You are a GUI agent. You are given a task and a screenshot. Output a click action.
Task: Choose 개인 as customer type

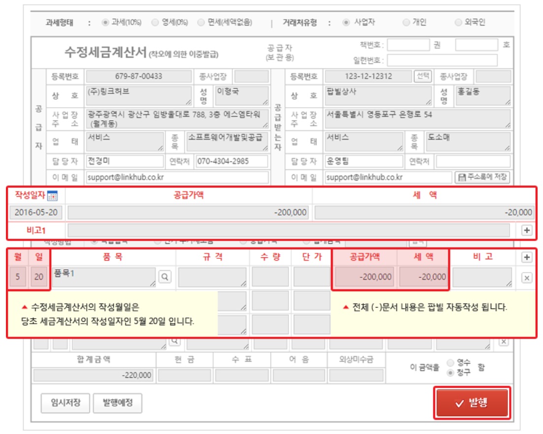tap(406, 23)
